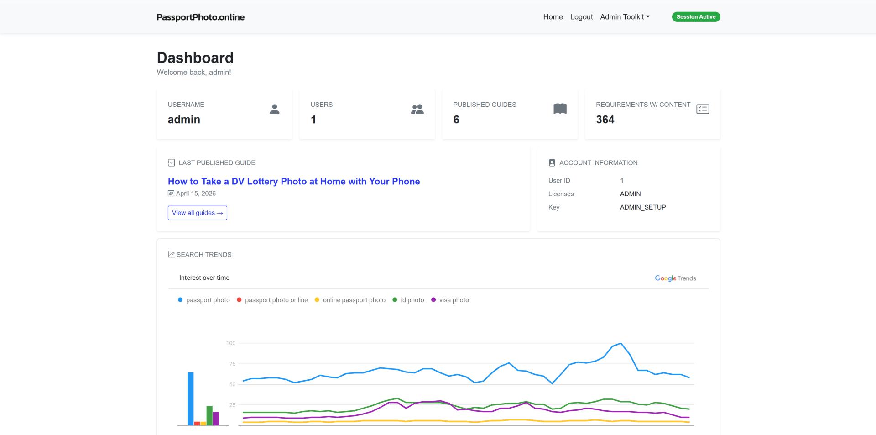Click the Account Information badge icon
876x435 pixels.
(552, 162)
